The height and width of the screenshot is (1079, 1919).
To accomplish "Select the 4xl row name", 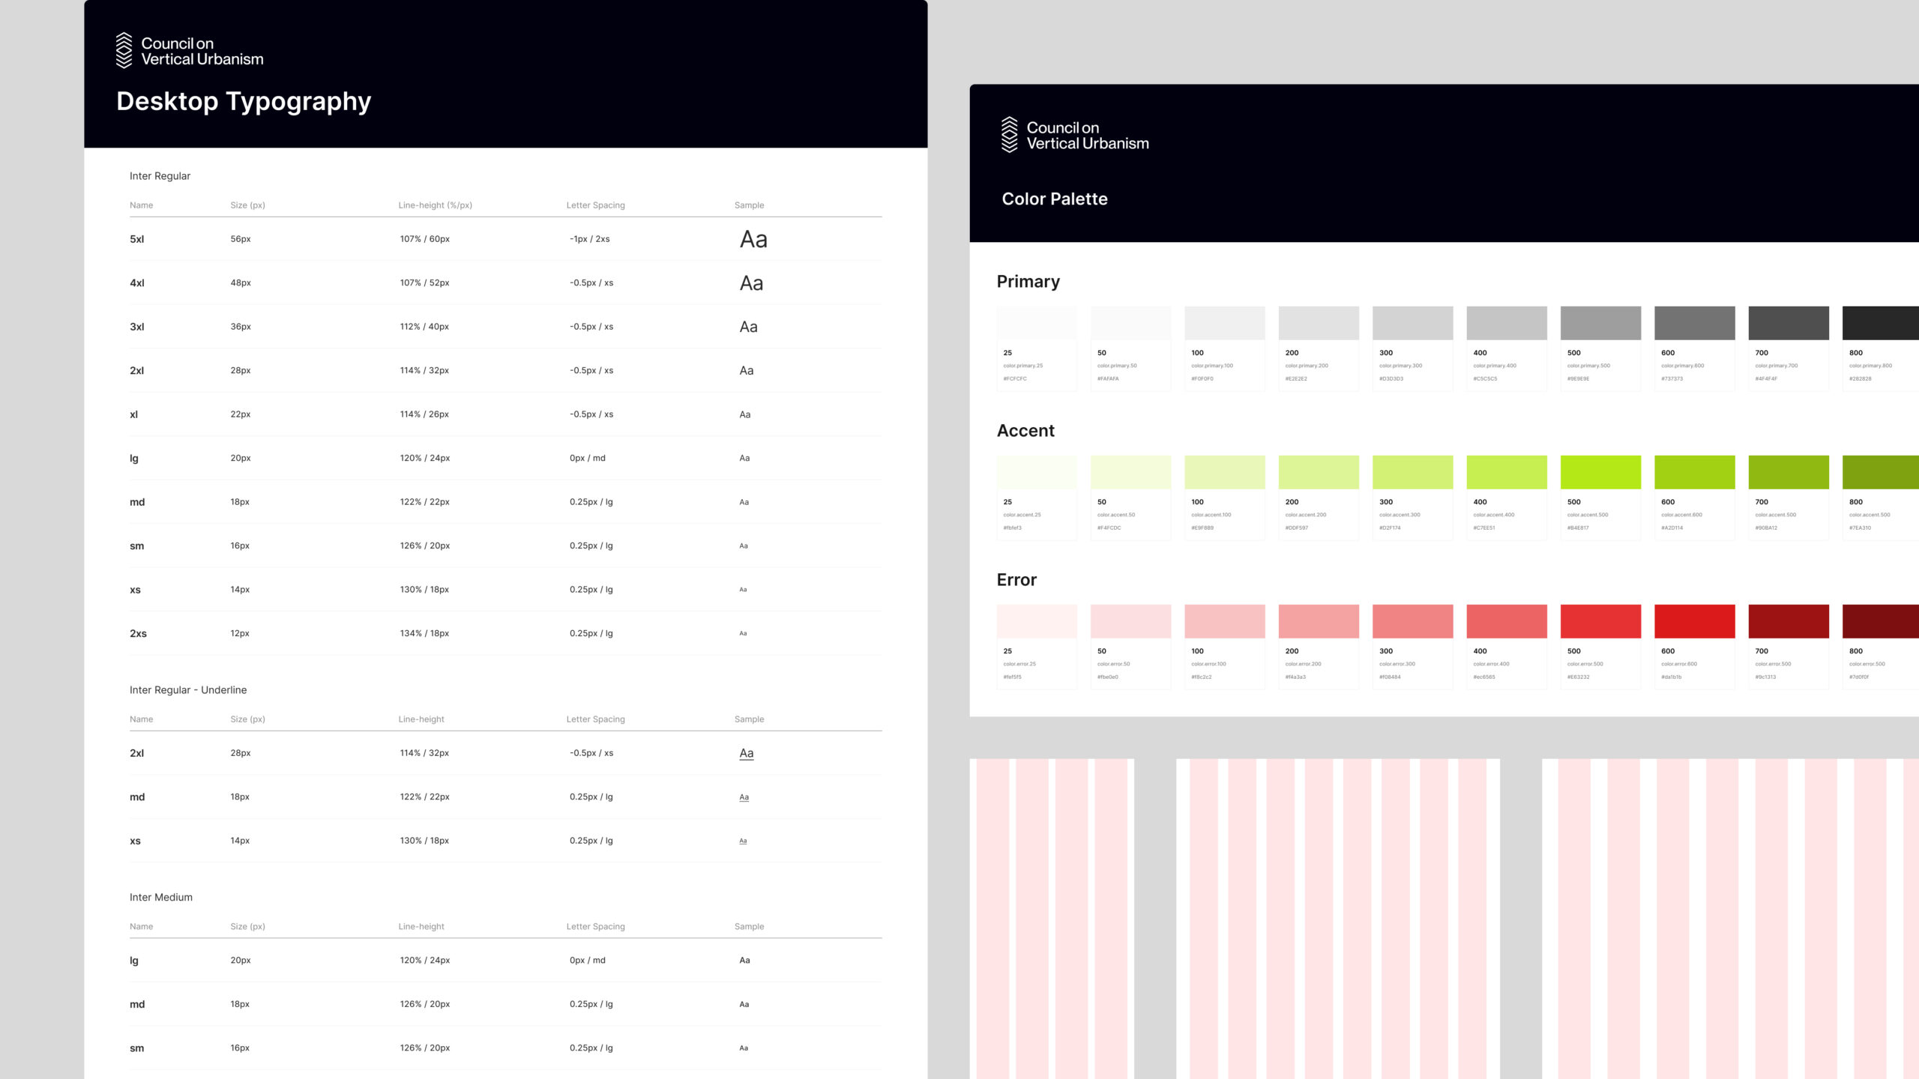I will click(136, 283).
